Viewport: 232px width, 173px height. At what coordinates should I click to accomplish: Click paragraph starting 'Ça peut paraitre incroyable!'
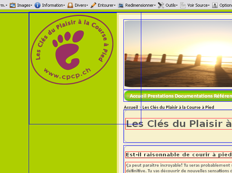pos(179,168)
